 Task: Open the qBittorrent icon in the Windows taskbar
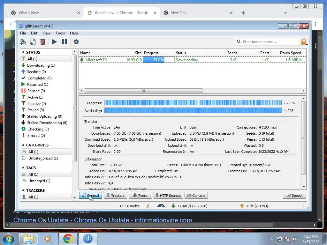(87, 239)
